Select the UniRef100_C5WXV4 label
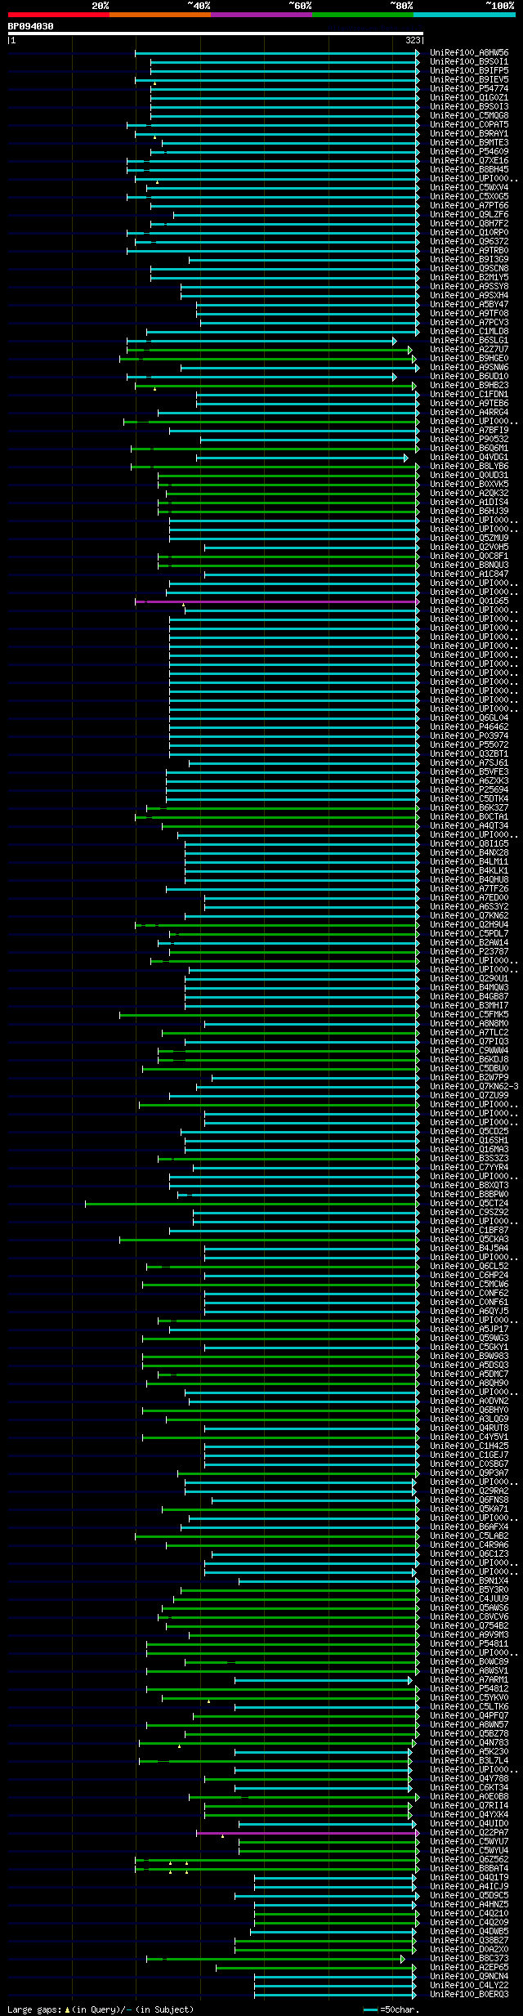The height and width of the screenshot is (2016, 523). click(x=469, y=188)
